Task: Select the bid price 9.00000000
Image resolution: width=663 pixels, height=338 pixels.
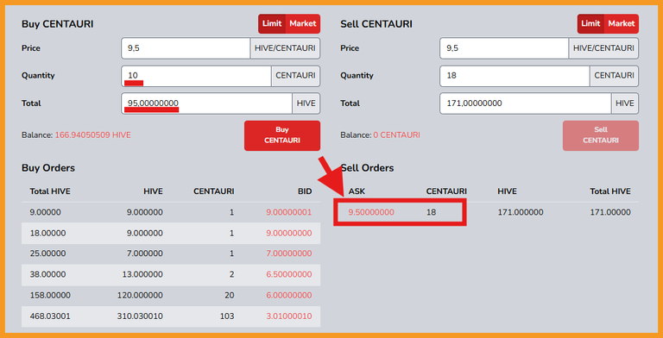Action: pyautogui.click(x=289, y=233)
